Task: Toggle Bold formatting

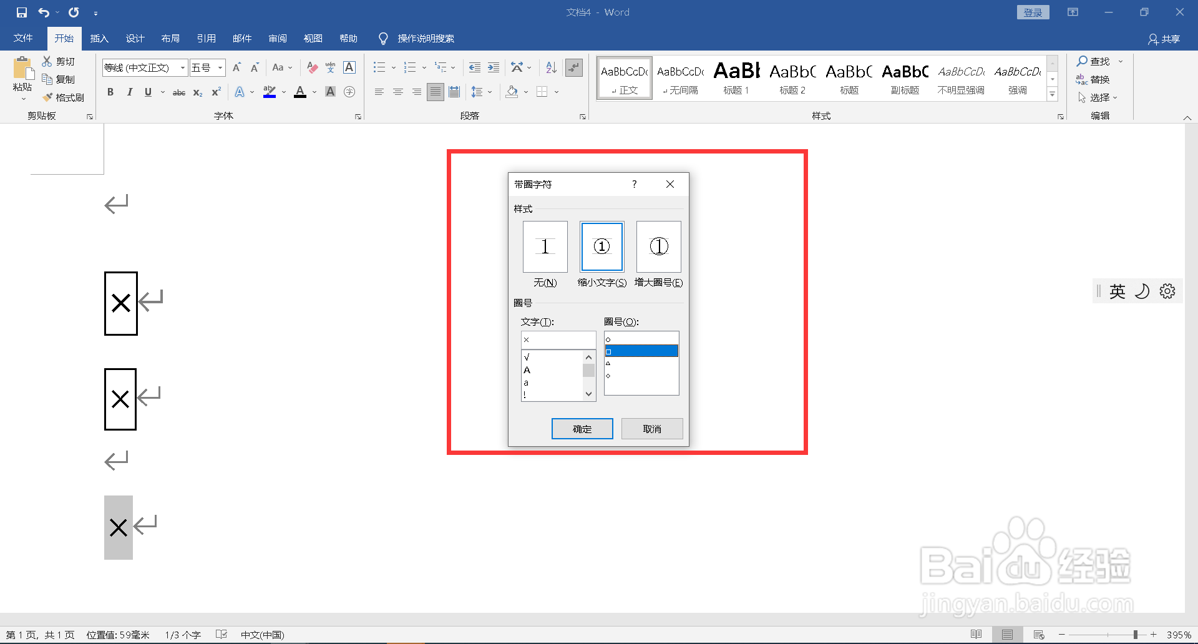Action: pos(110,92)
